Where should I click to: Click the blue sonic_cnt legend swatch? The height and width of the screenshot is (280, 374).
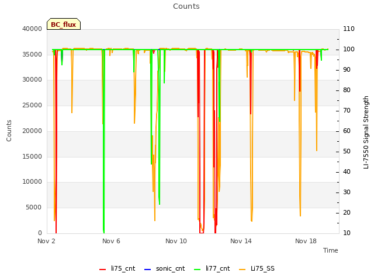[x=148, y=269]
